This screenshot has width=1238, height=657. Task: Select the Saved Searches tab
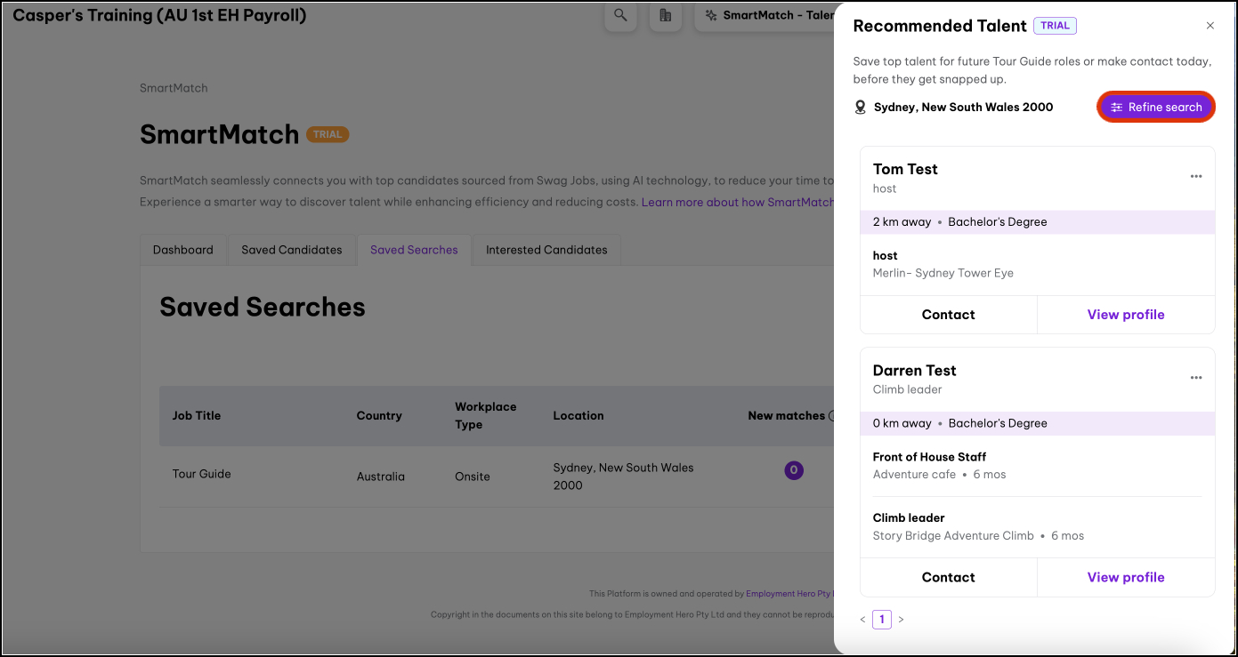[414, 250]
